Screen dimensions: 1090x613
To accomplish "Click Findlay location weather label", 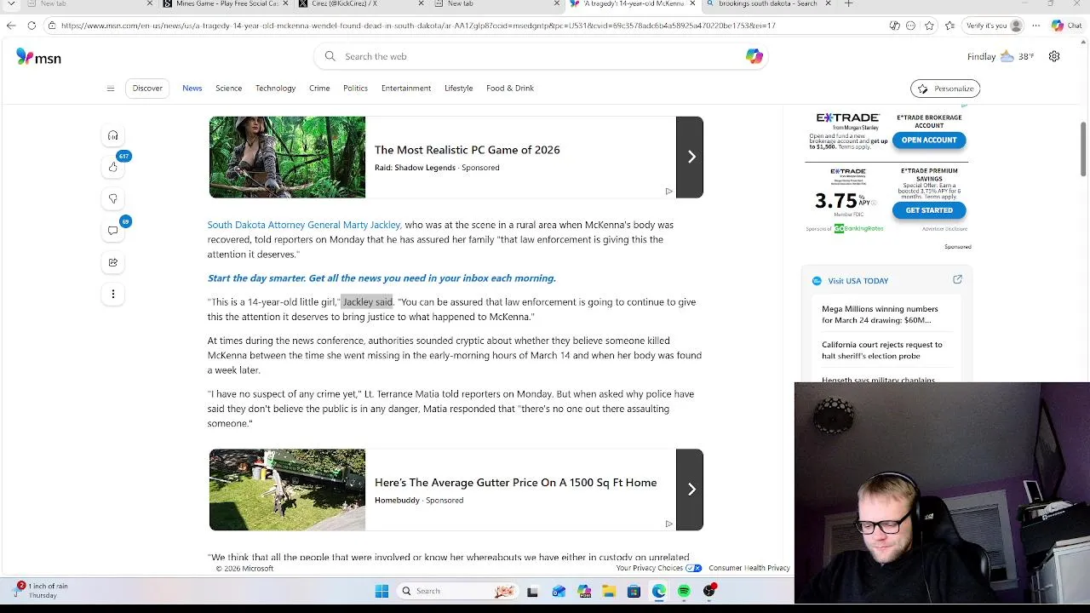I will point(981,56).
